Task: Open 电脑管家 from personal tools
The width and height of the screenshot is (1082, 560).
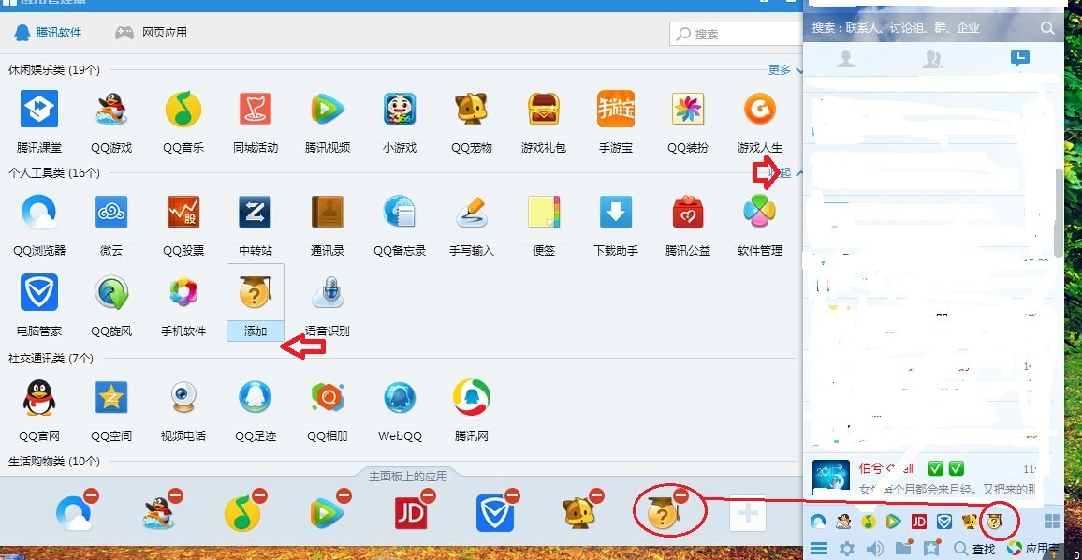Action: (x=38, y=292)
